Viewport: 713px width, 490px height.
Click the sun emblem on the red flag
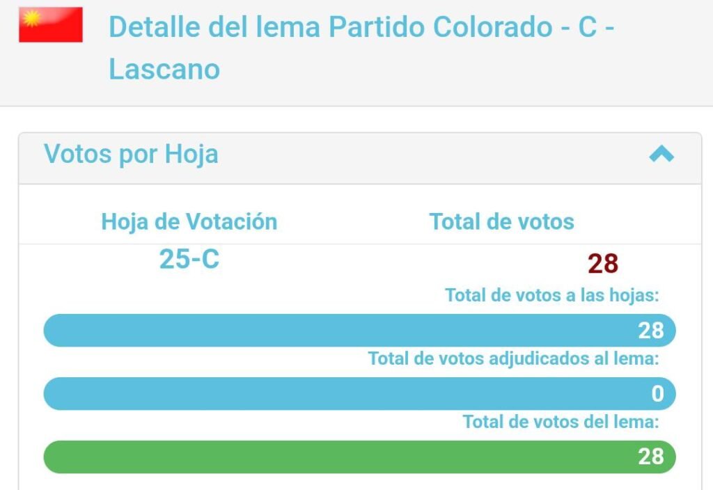32,19
